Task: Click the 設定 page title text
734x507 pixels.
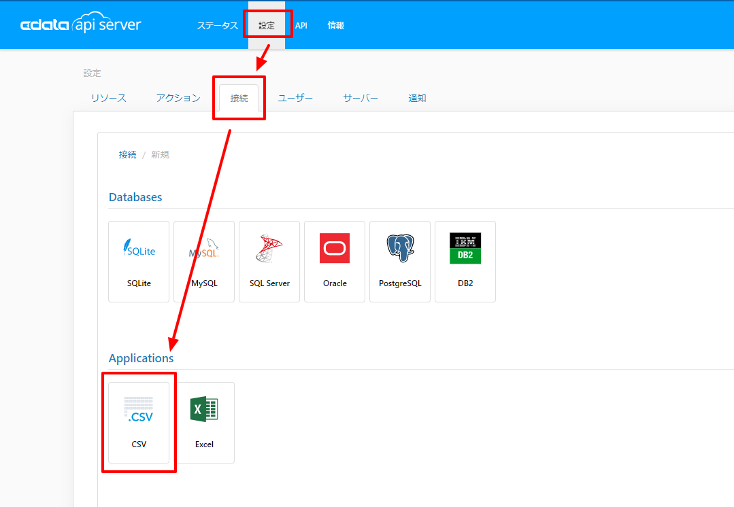Action: 93,73
